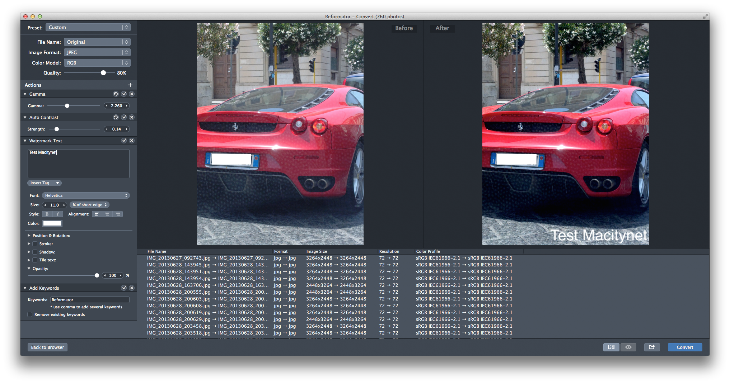Open the share/export button
The width and height of the screenshot is (730, 384).
pos(652,347)
